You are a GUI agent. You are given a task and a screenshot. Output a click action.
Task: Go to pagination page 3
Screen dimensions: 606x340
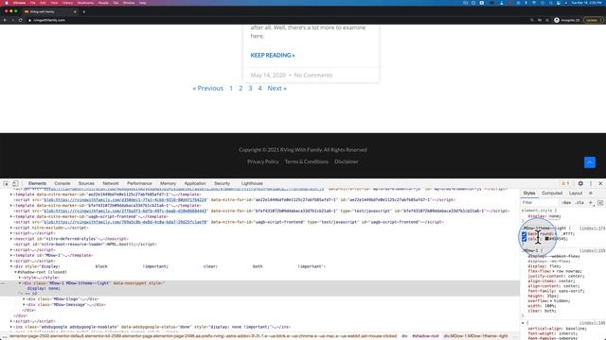[x=250, y=88]
